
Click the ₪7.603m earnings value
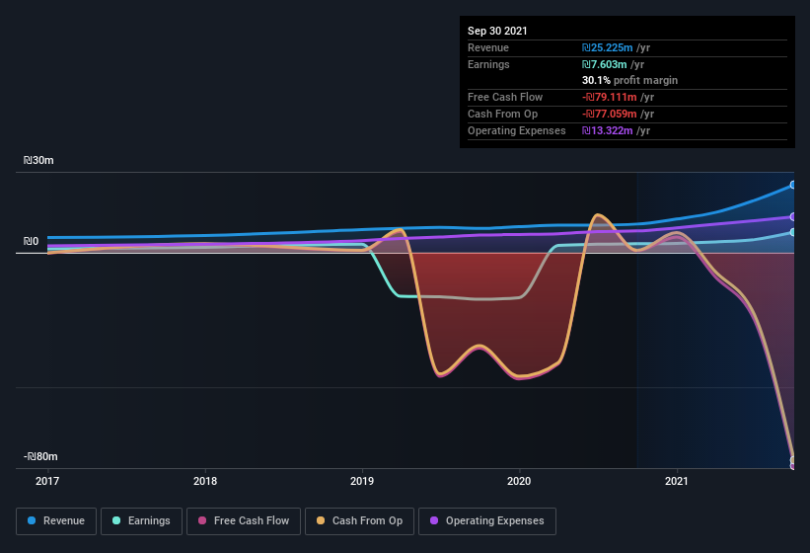pos(605,64)
